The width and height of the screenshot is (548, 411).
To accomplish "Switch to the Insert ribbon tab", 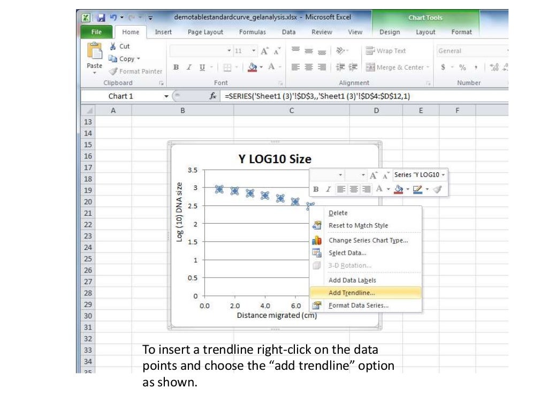I will click(x=163, y=32).
